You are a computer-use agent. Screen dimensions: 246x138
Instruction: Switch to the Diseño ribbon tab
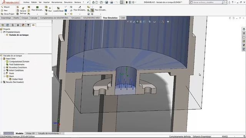click(x=16, y=18)
